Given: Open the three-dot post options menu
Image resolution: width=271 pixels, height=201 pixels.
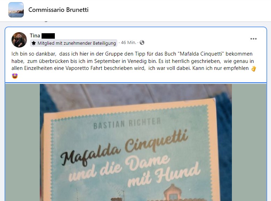Looking at the screenshot, I should pyautogui.click(x=254, y=39).
